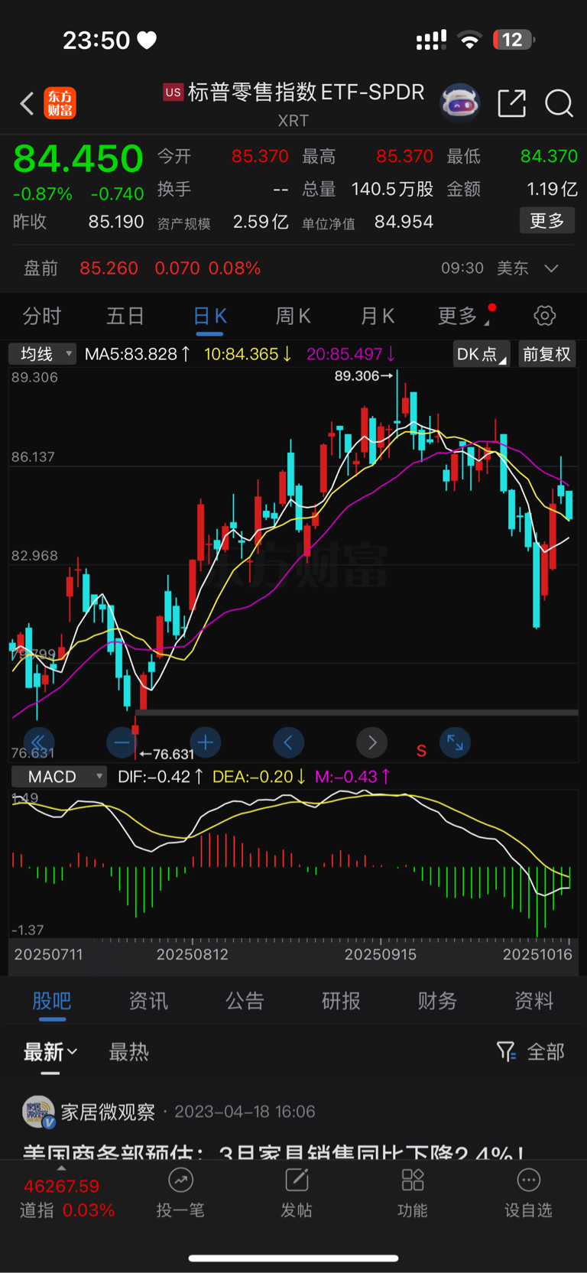The width and height of the screenshot is (587, 1273).
Task: Open the robot assistant avatar
Action: point(459,102)
